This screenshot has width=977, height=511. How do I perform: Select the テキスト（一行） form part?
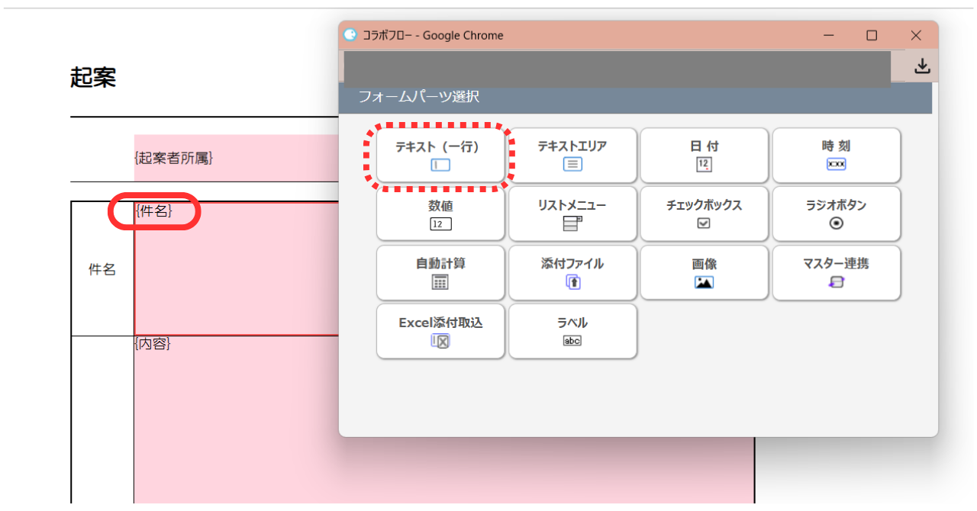click(440, 156)
